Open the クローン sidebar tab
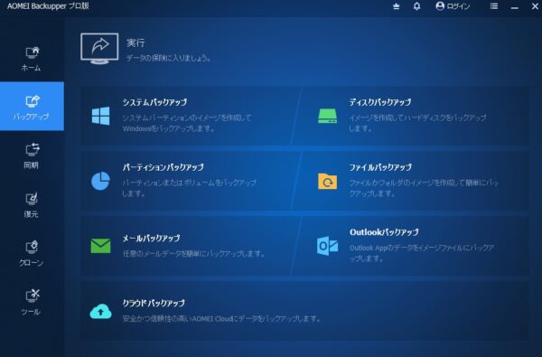Screen dimensions: 542x357 point(32,253)
